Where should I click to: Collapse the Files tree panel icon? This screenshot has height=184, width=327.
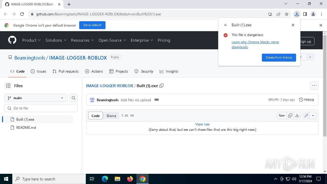pyautogui.click(x=8, y=86)
